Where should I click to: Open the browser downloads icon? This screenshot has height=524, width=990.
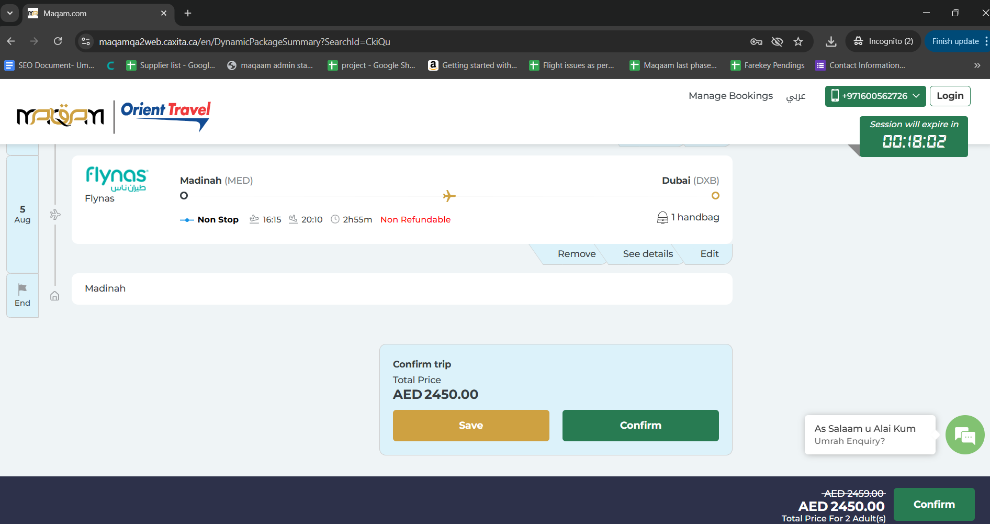point(831,41)
